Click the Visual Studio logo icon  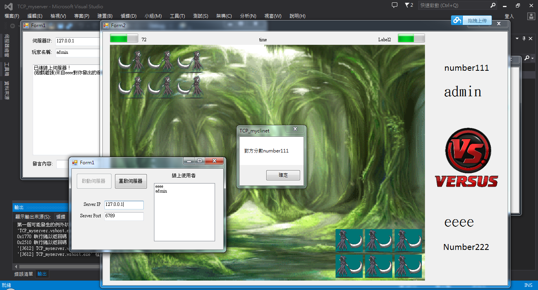[8, 6]
